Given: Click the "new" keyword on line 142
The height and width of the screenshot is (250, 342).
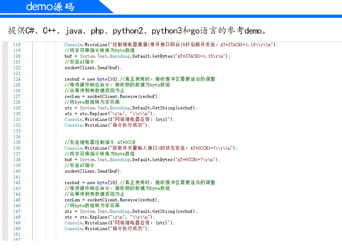Looking at the screenshot, I should point(91,183).
